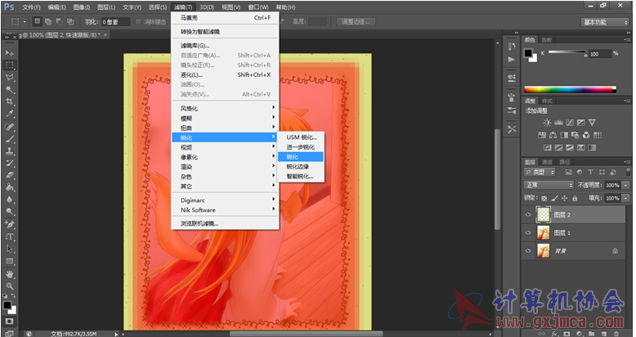Select the Brush tool
Screen dimensions: 636x337
coord(9,139)
